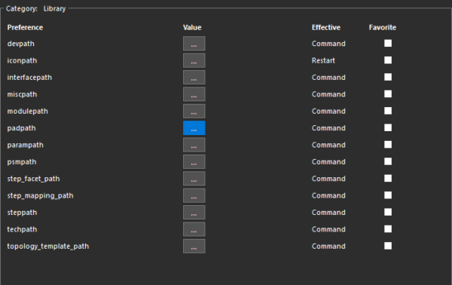The image size is (452, 285).
Task: Tick topology_template_path Favorite checkbox
Action: (388, 246)
